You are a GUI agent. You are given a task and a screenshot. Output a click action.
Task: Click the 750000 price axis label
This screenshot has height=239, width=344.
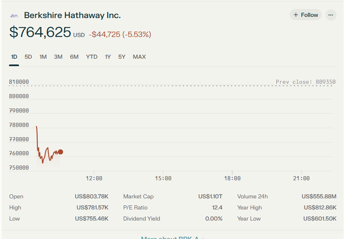coord(19,168)
